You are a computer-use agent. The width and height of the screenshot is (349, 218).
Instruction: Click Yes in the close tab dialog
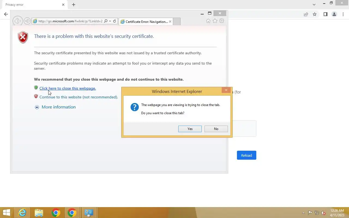click(190, 129)
